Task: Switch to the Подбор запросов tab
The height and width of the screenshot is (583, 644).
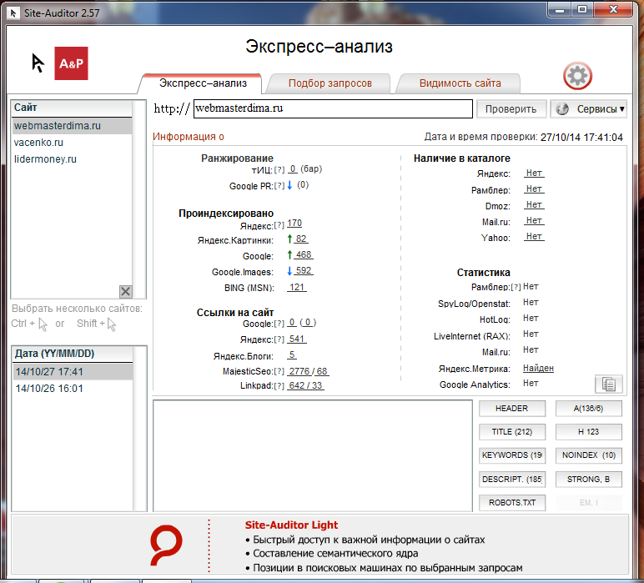Action: tap(330, 83)
